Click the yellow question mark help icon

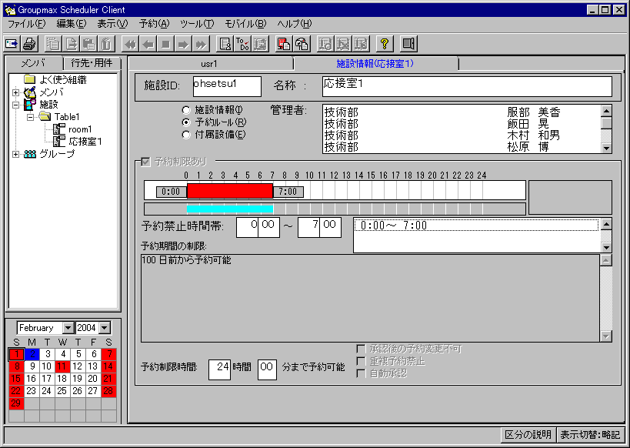point(384,44)
